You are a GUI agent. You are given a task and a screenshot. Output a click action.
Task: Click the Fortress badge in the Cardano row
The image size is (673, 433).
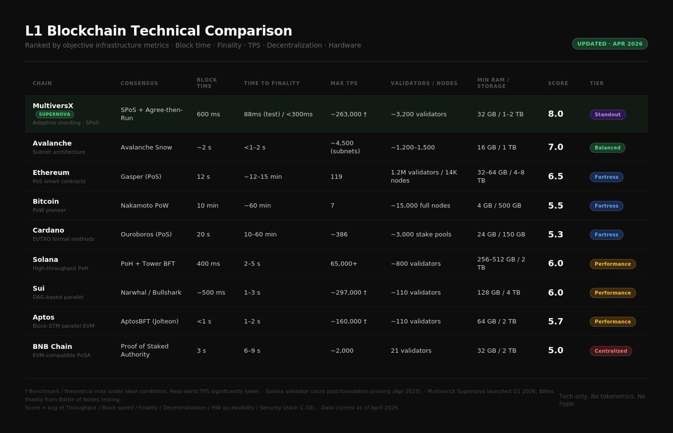[x=606, y=235]
